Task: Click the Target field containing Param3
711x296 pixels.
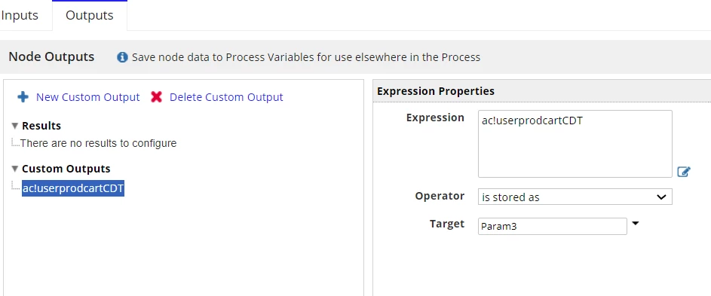Action: 553,226
